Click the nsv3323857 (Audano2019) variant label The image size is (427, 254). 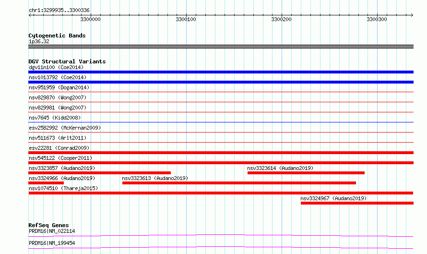[x=62, y=168]
